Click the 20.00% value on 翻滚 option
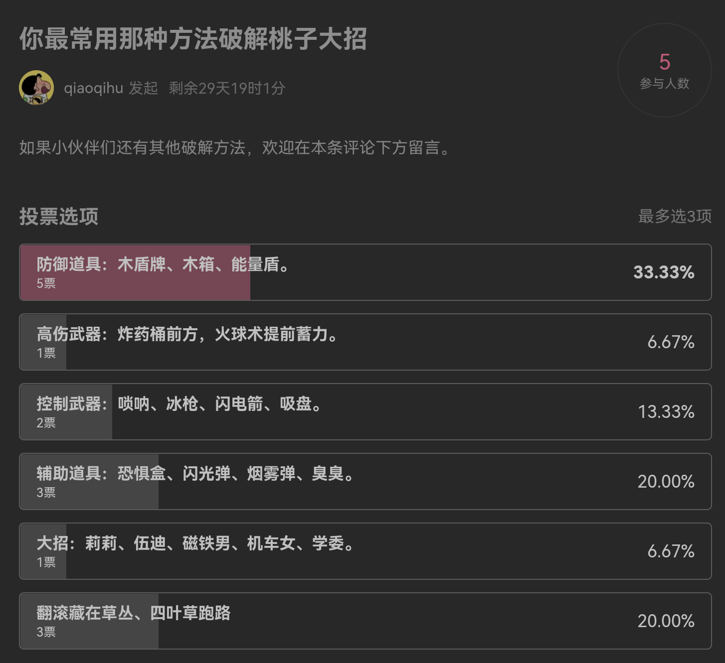This screenshot has height=663, width=725. click(666, 621)
